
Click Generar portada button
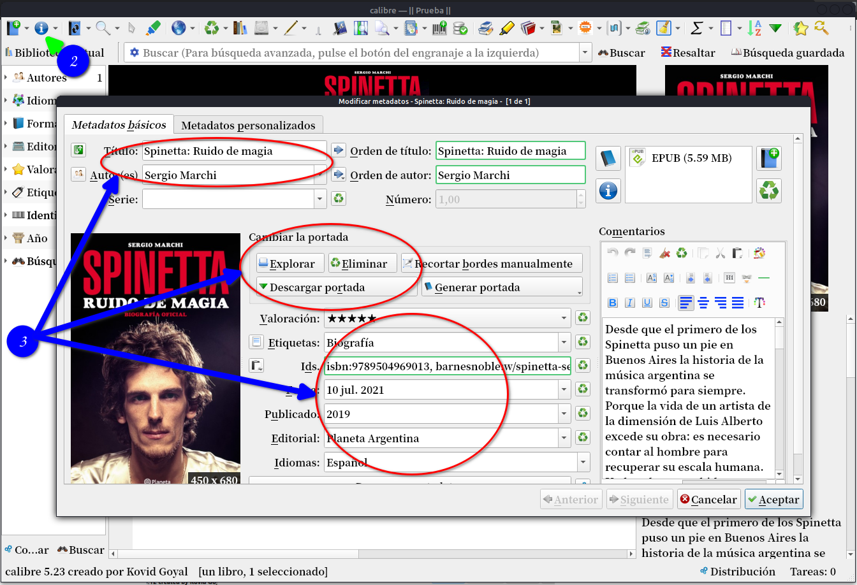pyautogui.click(x=502, y=287)
